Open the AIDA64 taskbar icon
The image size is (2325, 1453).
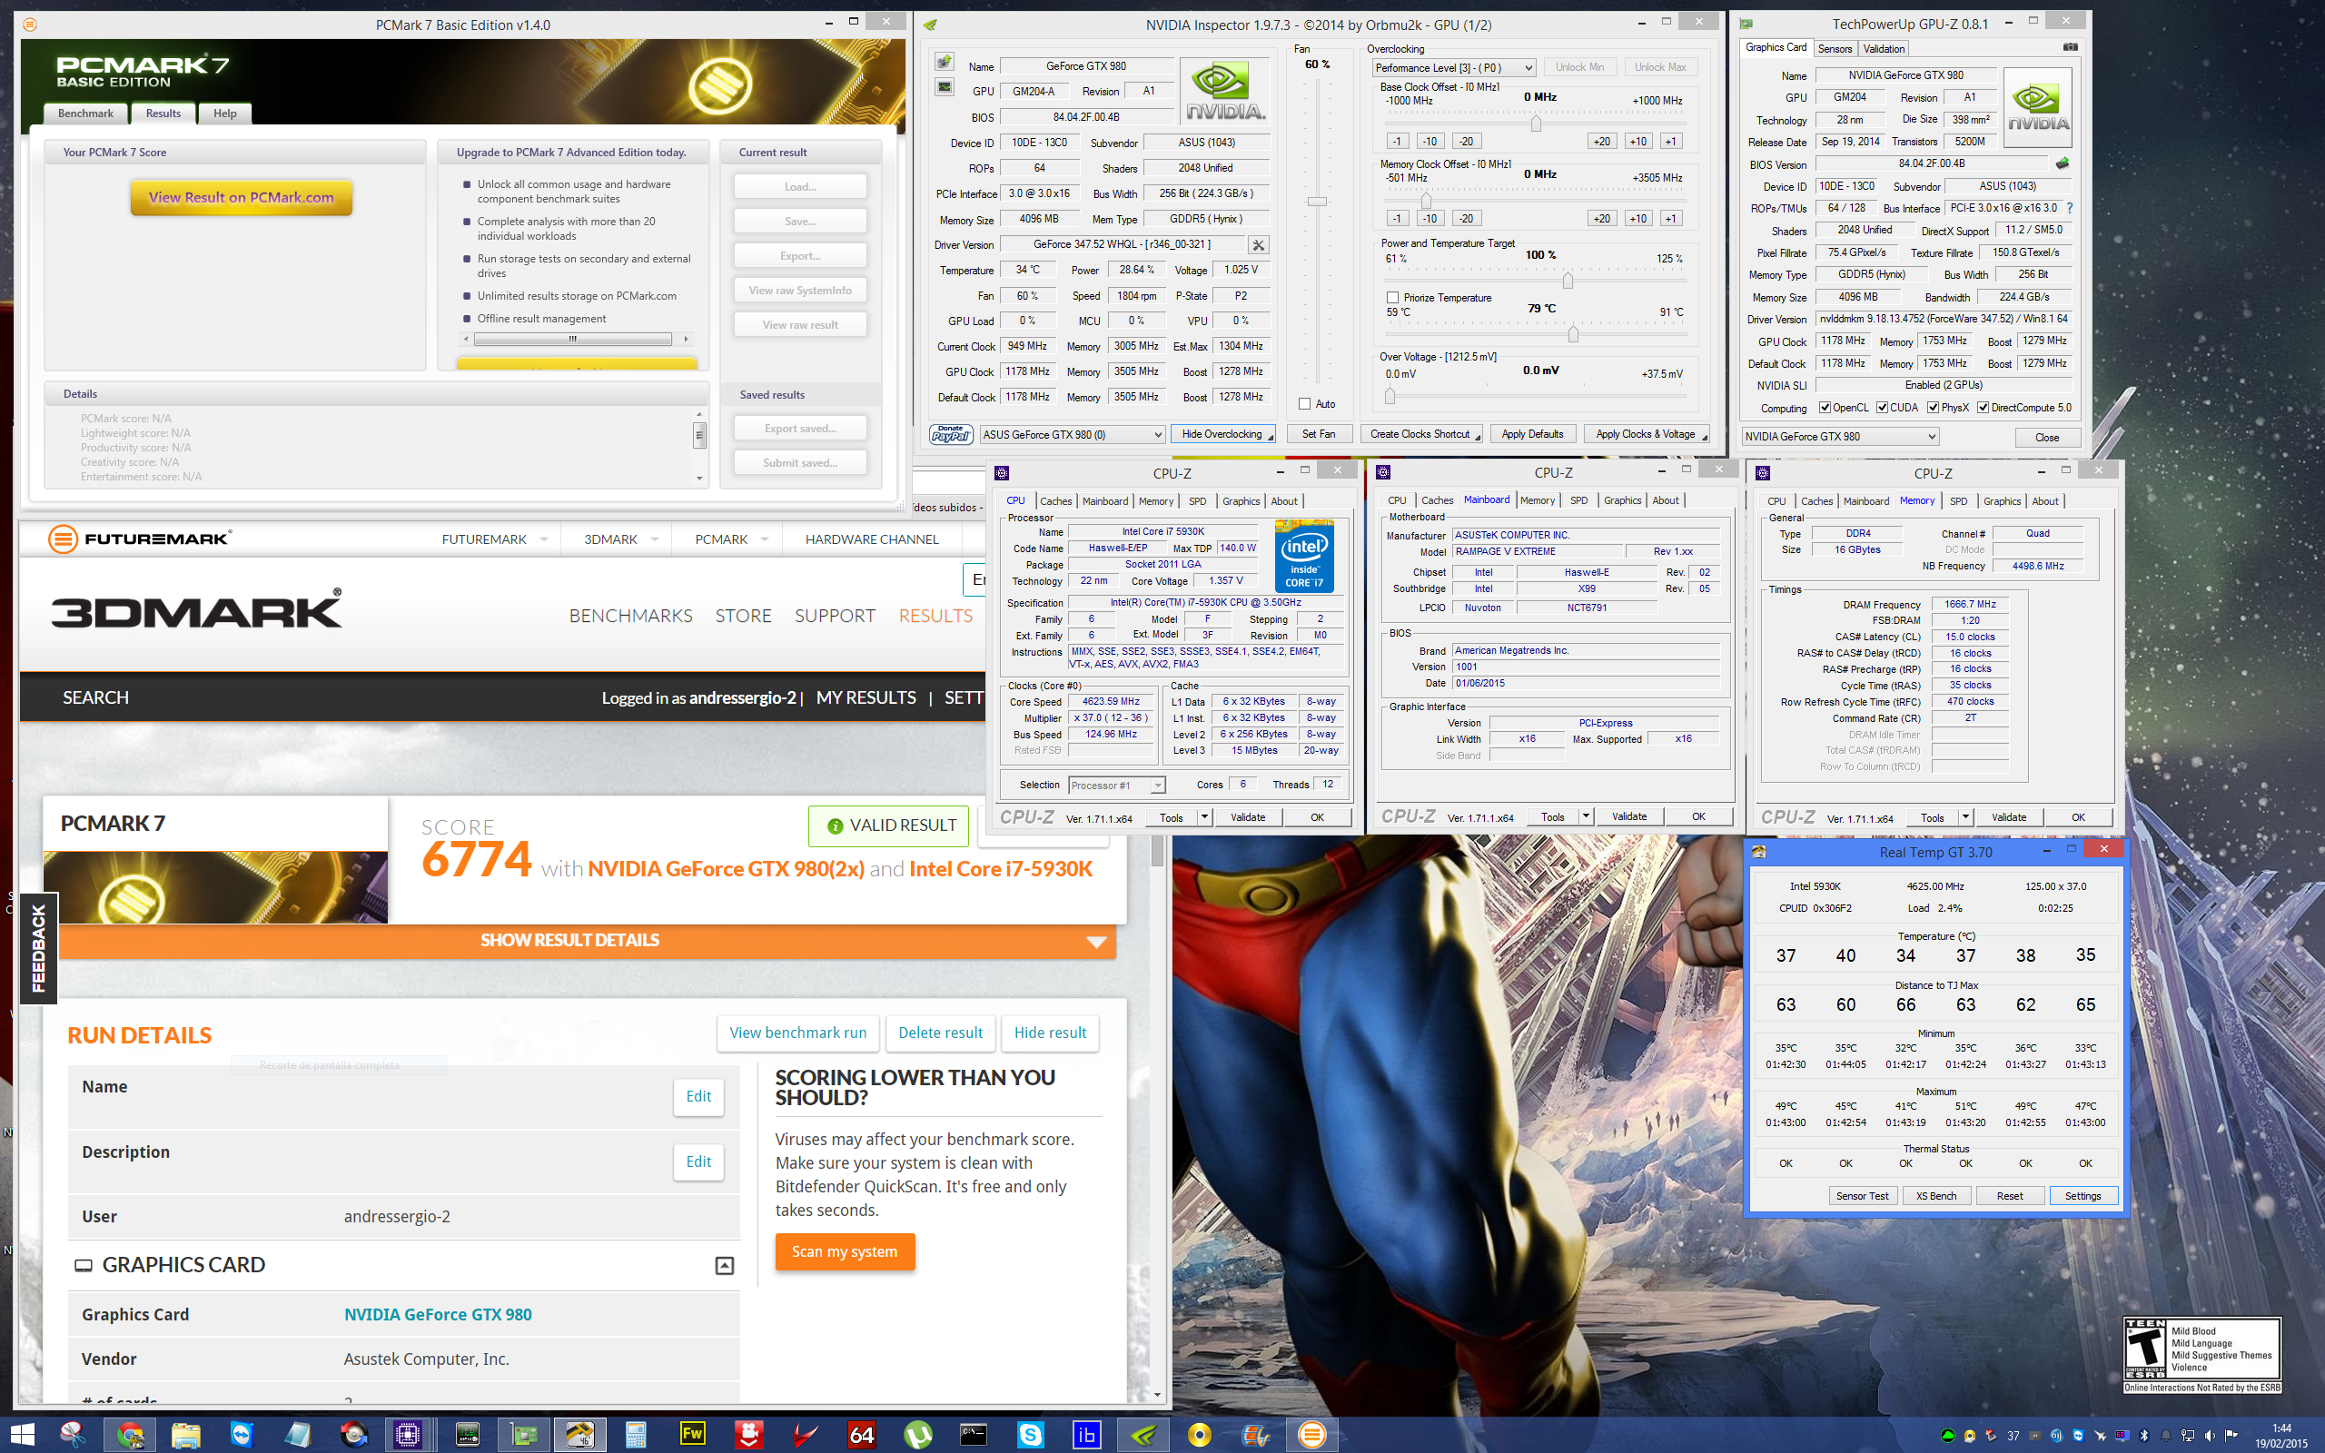click(862, 1435)
